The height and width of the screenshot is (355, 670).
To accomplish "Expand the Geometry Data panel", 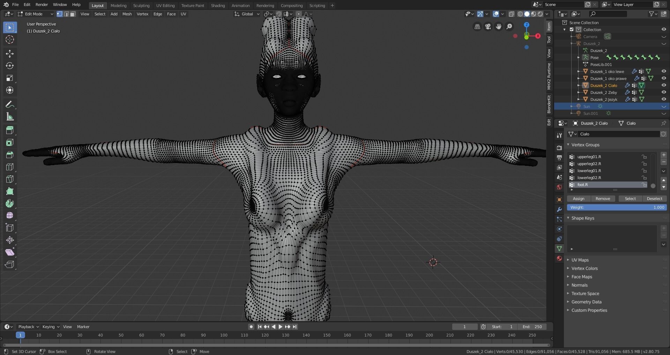I will click(x=568, y=302).
